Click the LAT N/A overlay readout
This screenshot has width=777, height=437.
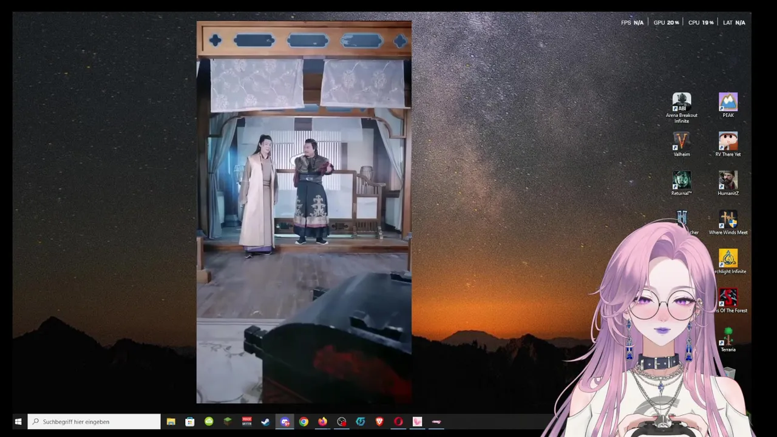[734, 22]
